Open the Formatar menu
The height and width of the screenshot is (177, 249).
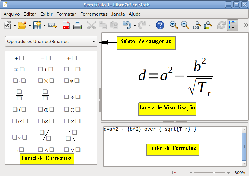[66, 14]
